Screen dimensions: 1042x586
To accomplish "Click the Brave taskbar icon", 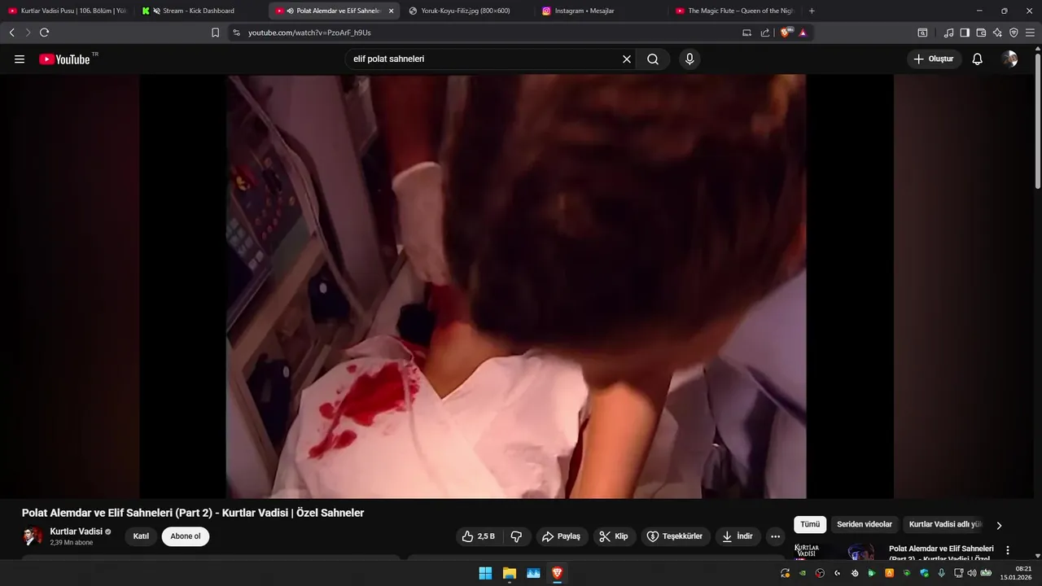I will (x=557, y=573).
